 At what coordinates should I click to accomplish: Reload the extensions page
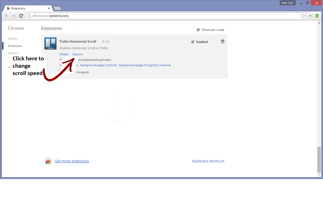click(x=21, y=16)
